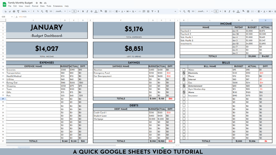Insert a comment using toolbar icon
Image resolution: width=276 pixels, height=155 pixels.
pos(144,11)
